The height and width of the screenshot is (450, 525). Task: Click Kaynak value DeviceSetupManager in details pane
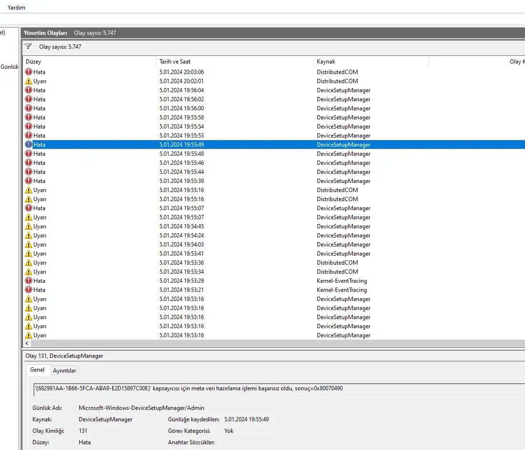pyautogui.click(x=105, y=419)
